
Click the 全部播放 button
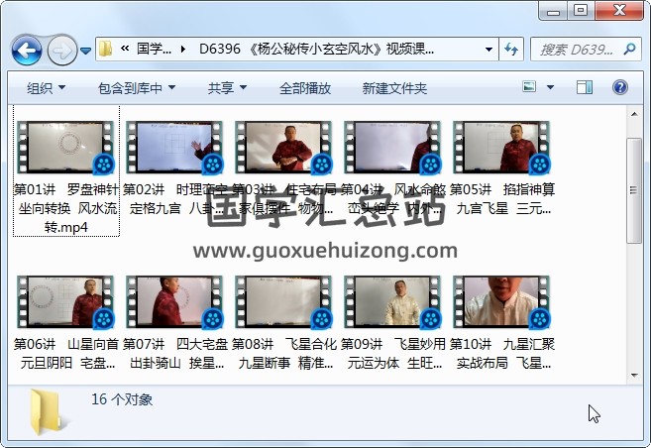click(305, 88)
